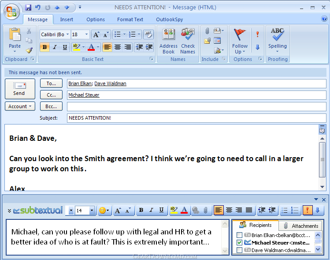Shrink font size in ribbon

tap(106, 34)
